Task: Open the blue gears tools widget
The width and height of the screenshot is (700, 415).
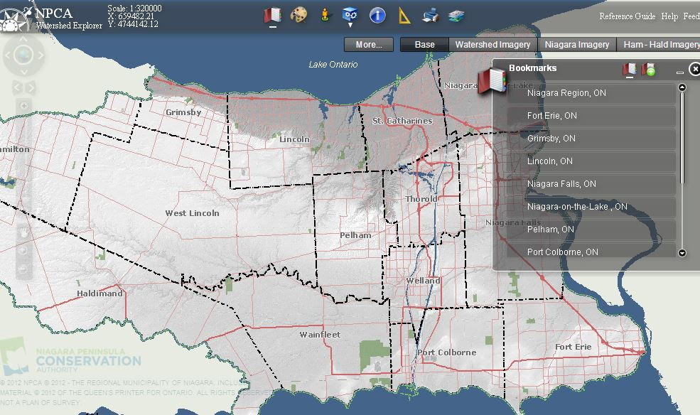Action: point(350,14)
